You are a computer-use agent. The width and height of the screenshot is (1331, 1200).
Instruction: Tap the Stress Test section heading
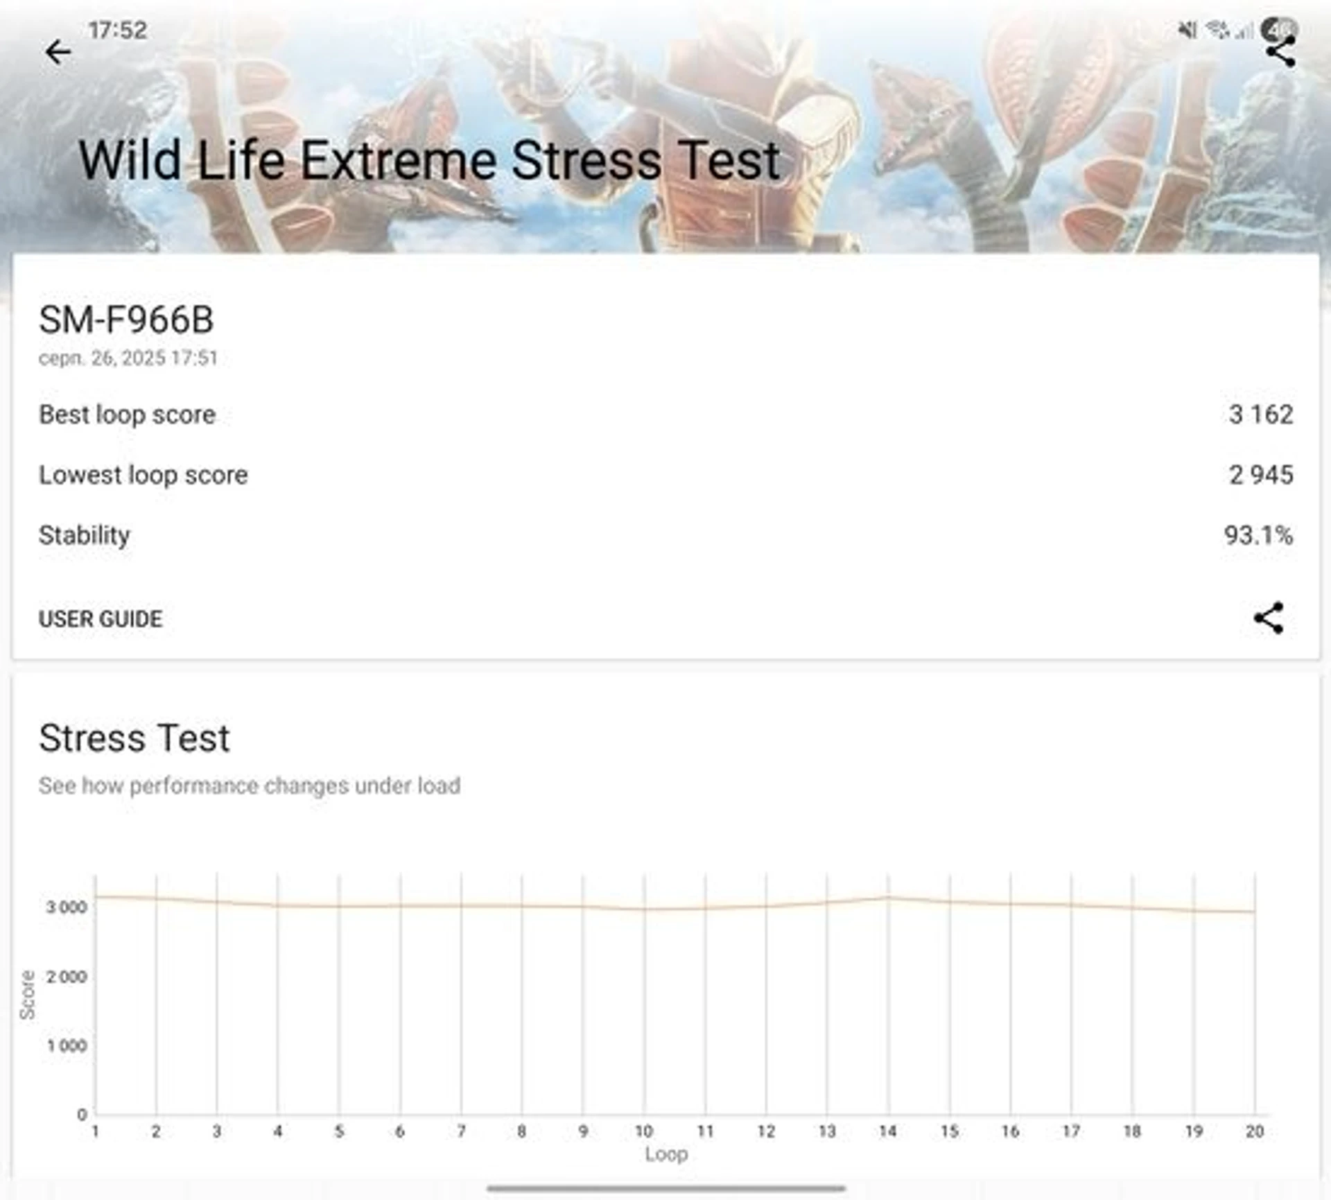tap(134, 738)
